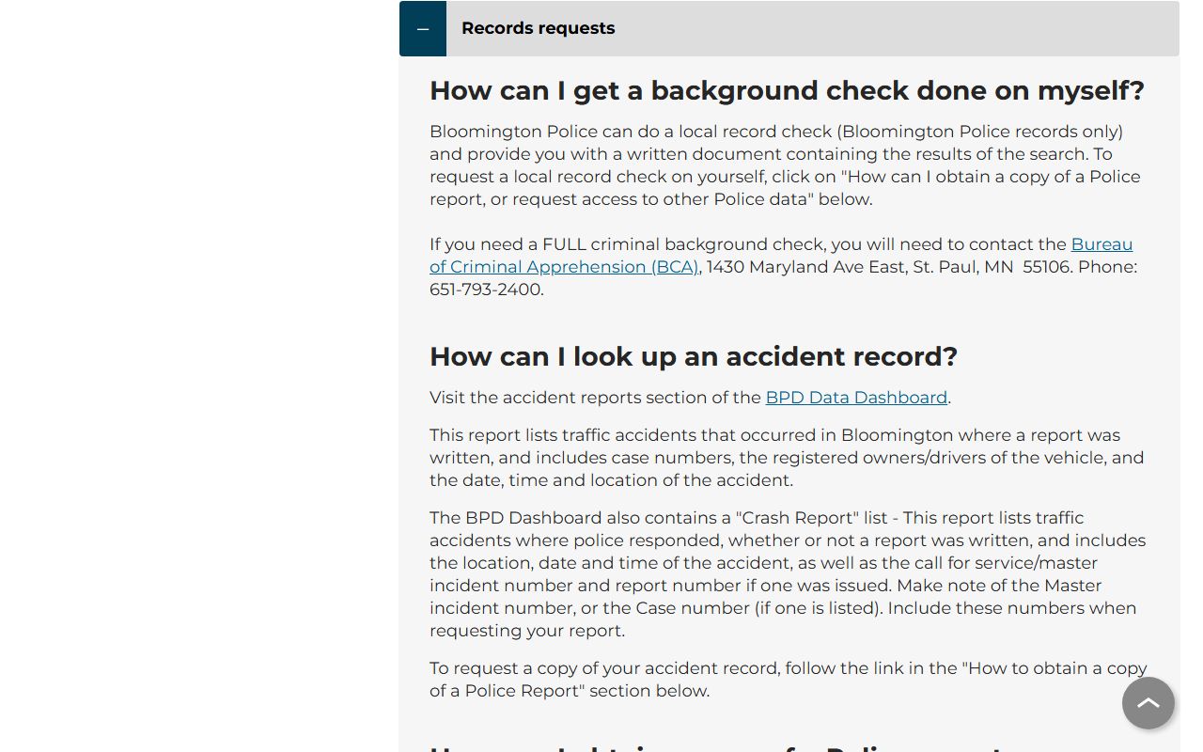Click paragraph starting "This report lists traffic"
1203x752 pixels.
pos(787,458)
